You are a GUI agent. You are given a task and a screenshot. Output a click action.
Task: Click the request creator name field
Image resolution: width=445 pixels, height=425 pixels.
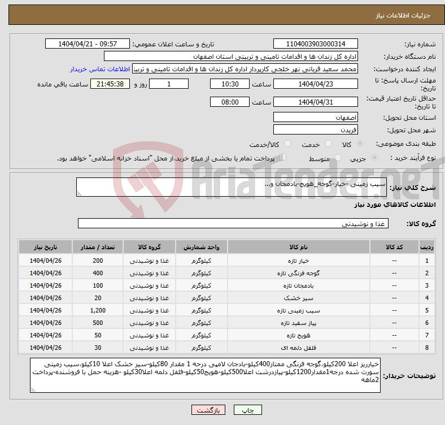pos(245,69)
